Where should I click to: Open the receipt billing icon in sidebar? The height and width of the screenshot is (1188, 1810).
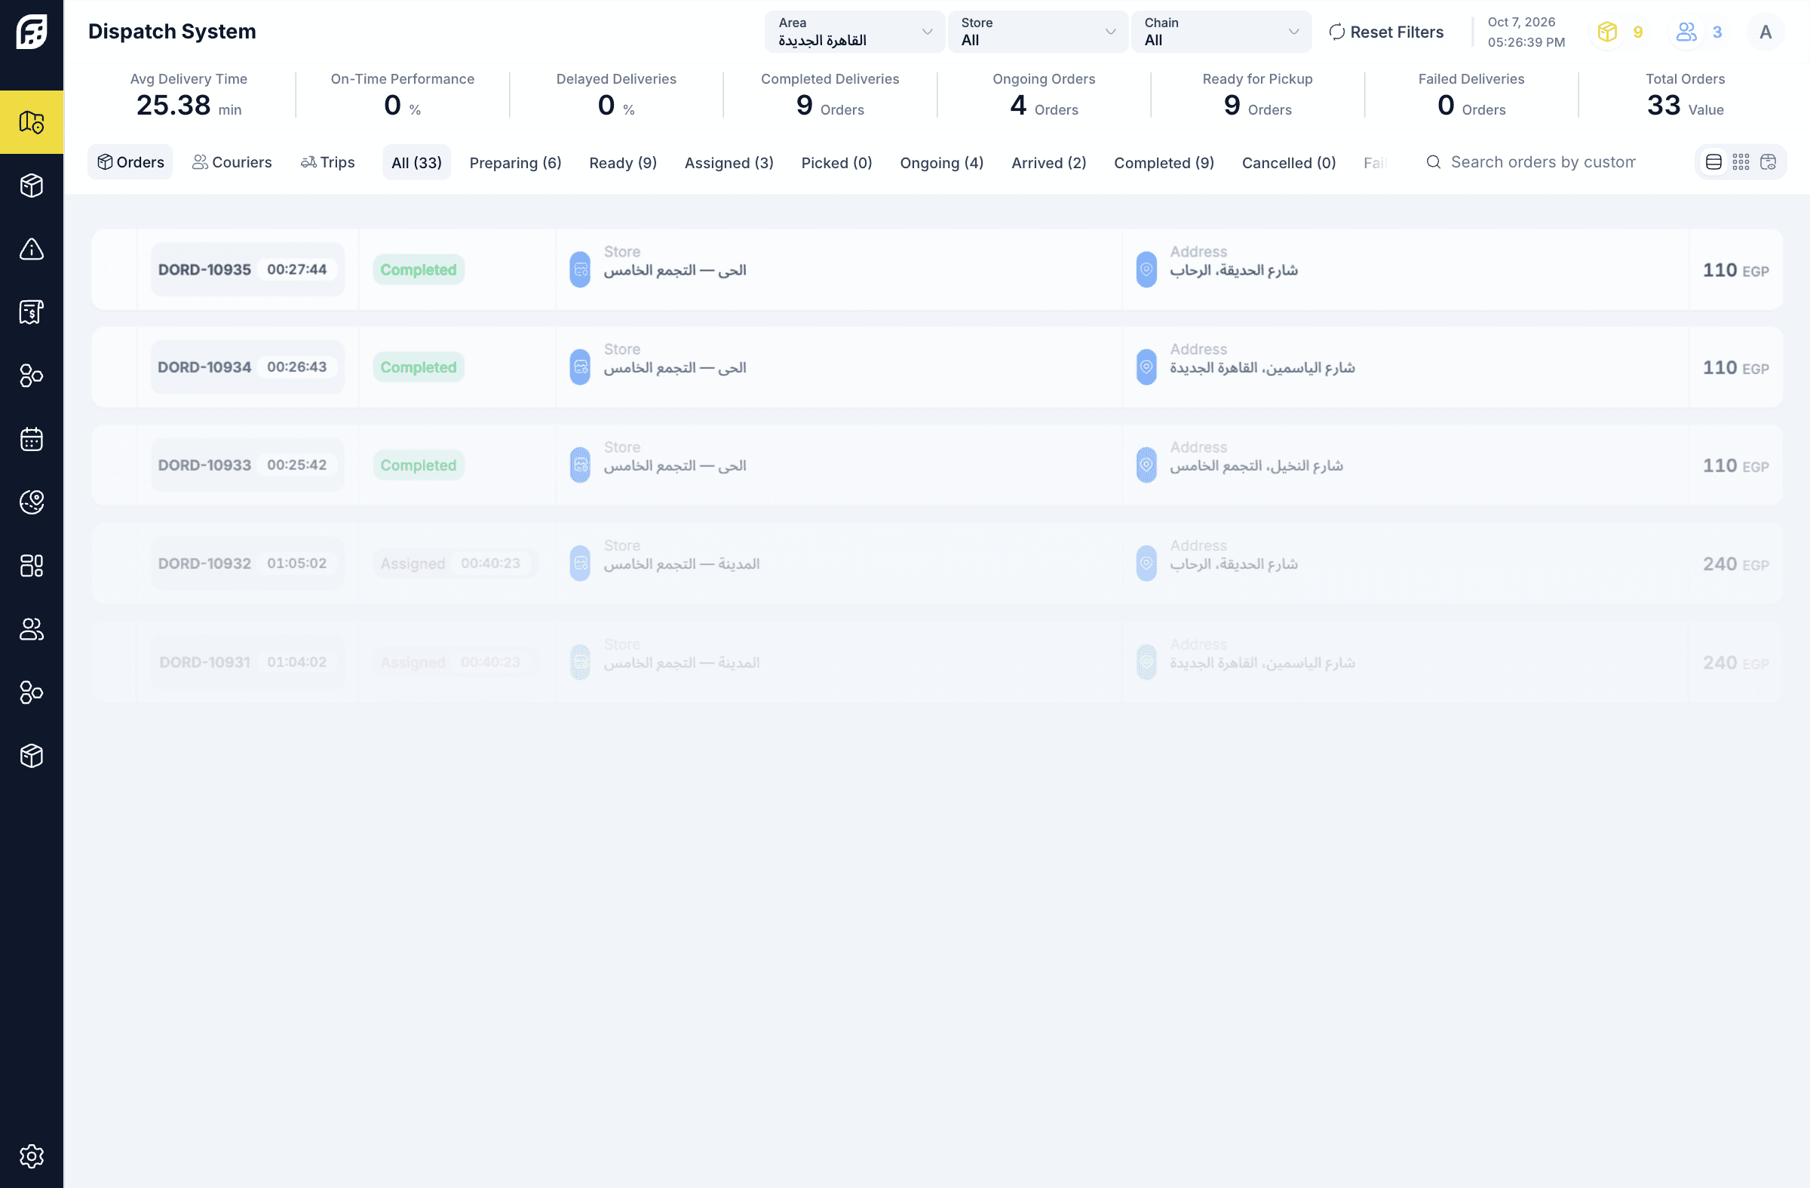coord(31,312)
